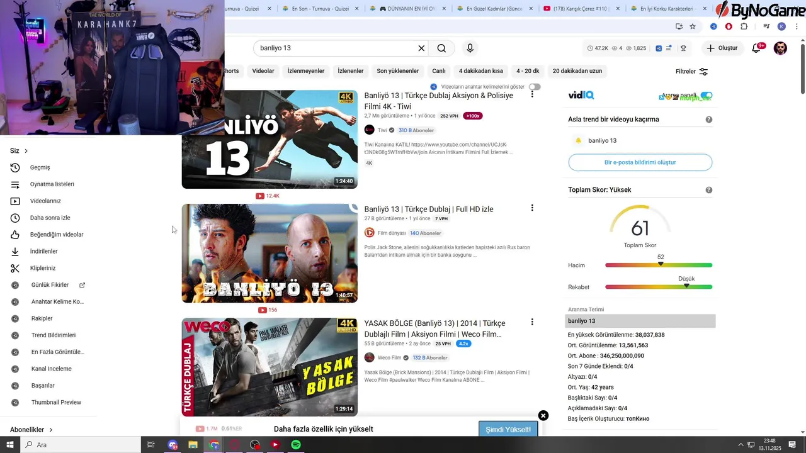Click help icon beside Toplam Skor
Viewport: 806px width, 453px height.
coord(709,190)
